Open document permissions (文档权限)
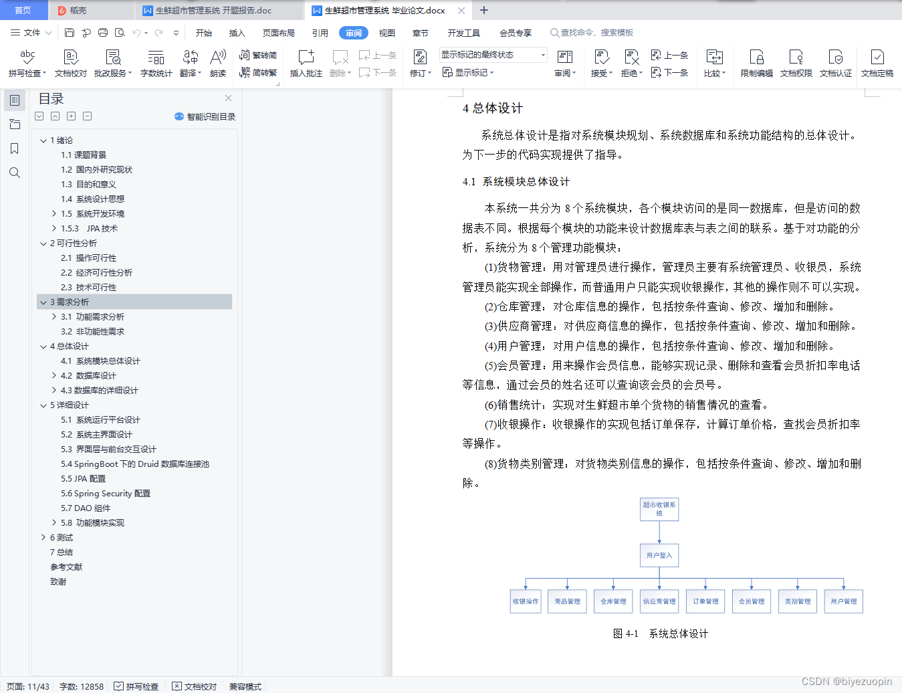 (x=796, y=64)
